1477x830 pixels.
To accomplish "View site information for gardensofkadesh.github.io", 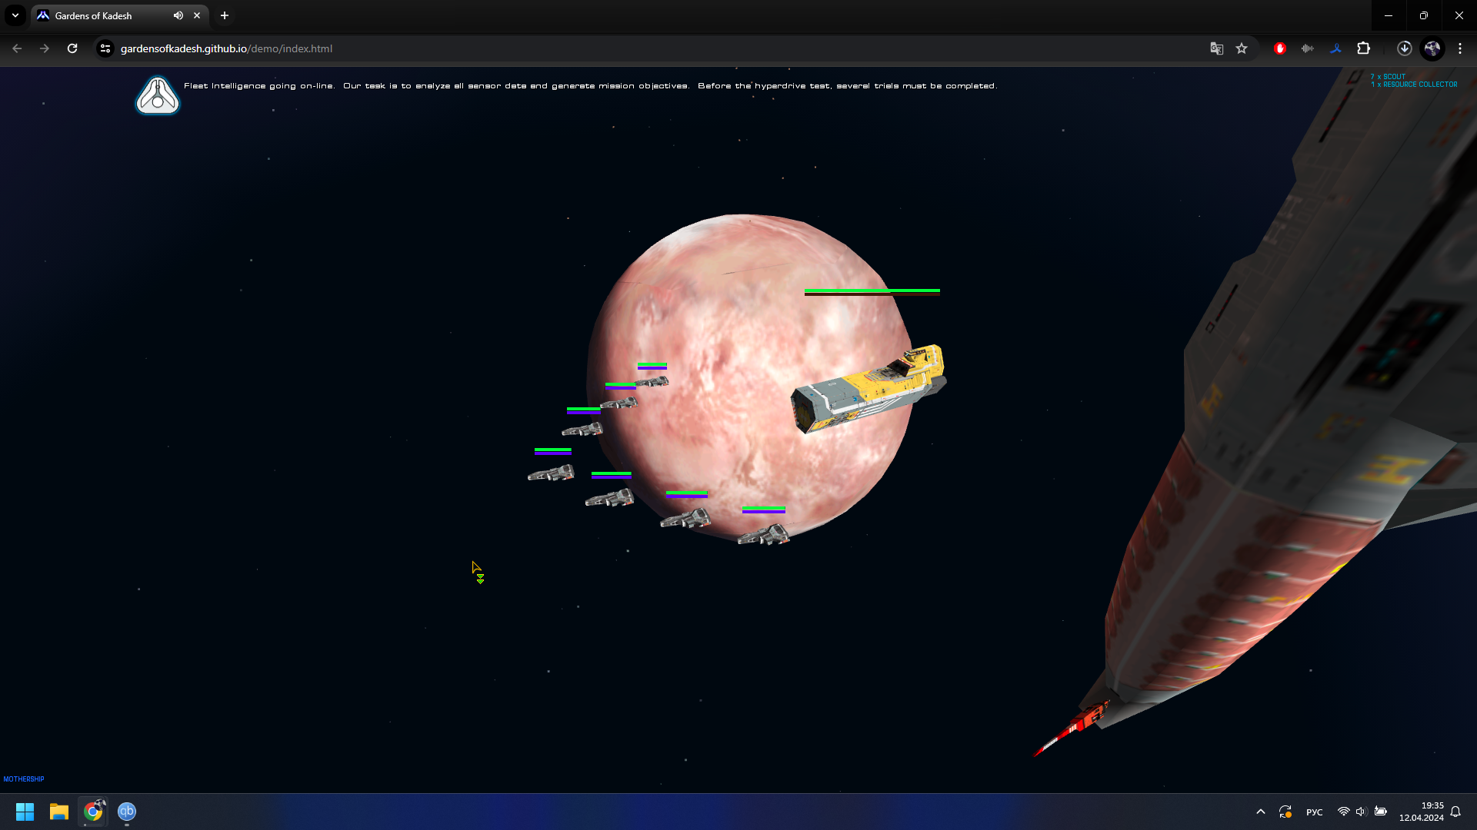I will [105, 48].
